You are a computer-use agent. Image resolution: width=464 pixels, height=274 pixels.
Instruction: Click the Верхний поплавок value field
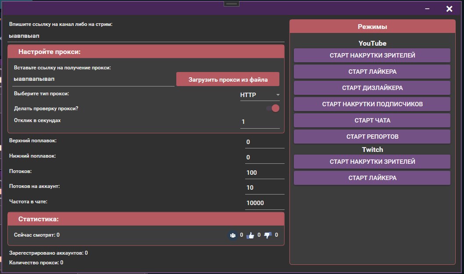[264, 142]
